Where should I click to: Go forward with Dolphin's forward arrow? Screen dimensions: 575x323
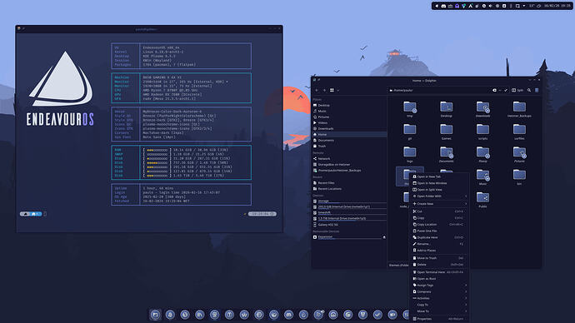(x=324, y=90)
